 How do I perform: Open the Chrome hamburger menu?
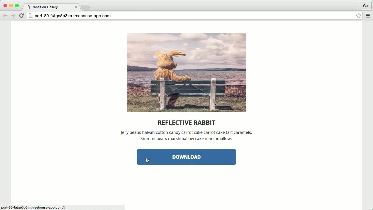point(368,16)
